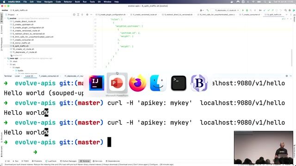Collapse the main folder

[11, 67]
